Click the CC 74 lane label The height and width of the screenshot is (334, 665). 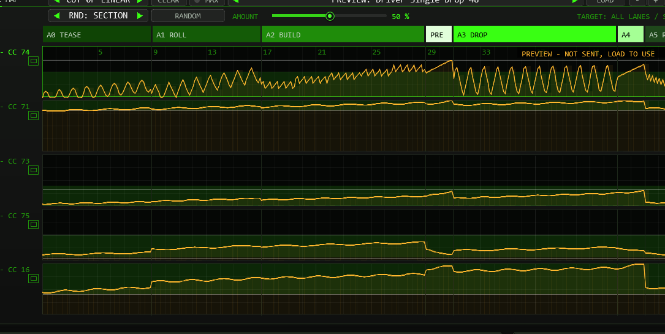click(18, 52)
